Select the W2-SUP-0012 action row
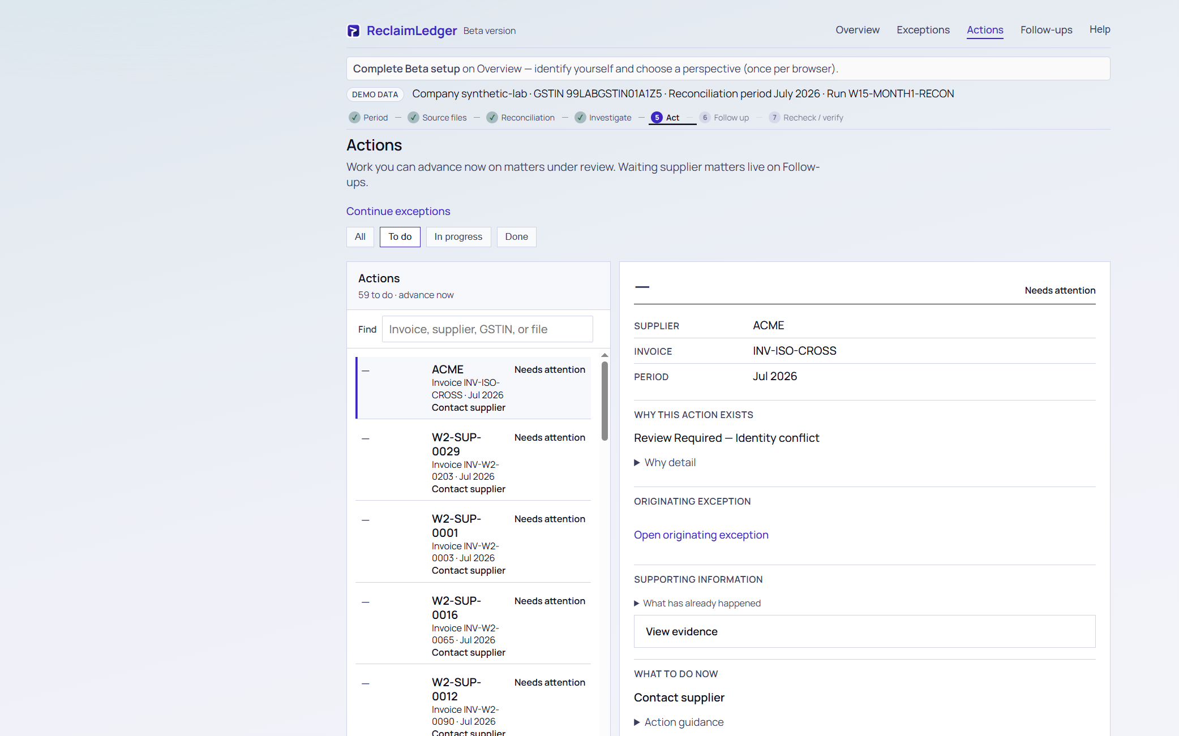1179x736 pixels. (473, 704)
